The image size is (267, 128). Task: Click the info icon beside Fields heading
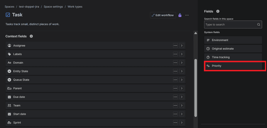(218, 11)
